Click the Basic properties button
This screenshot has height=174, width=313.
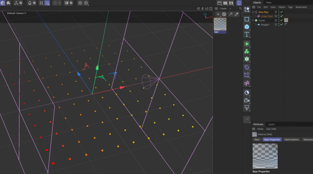click(257, 139)
